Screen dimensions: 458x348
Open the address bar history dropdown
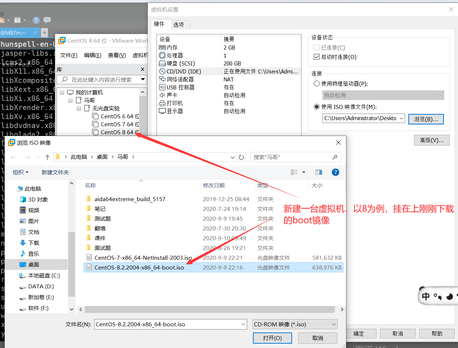point(233,157)
